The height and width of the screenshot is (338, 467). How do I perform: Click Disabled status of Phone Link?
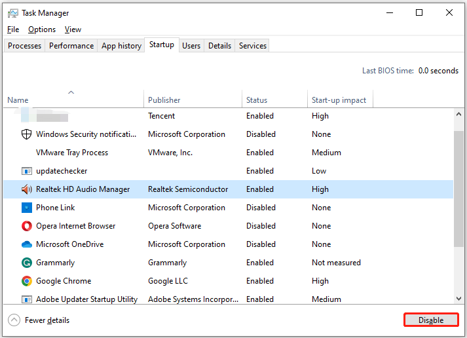(261, 208)
